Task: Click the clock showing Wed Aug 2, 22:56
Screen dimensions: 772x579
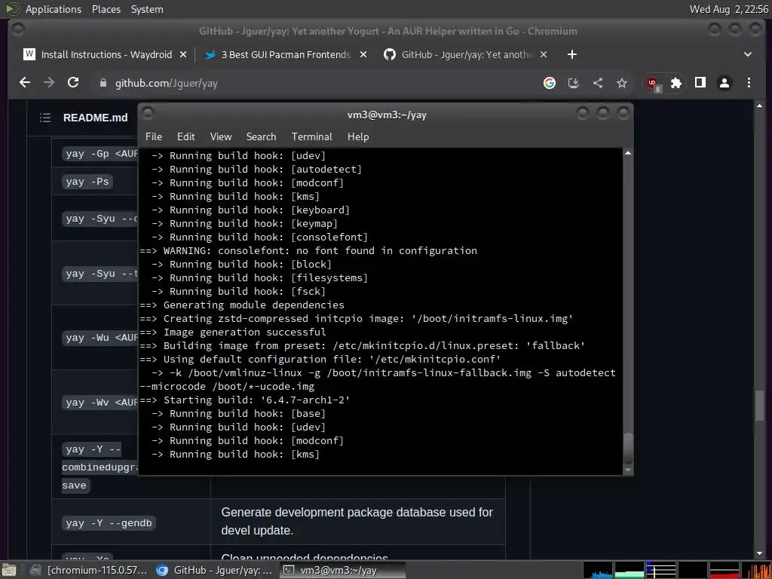Action: pyautogui.click(x=729, y=9)
